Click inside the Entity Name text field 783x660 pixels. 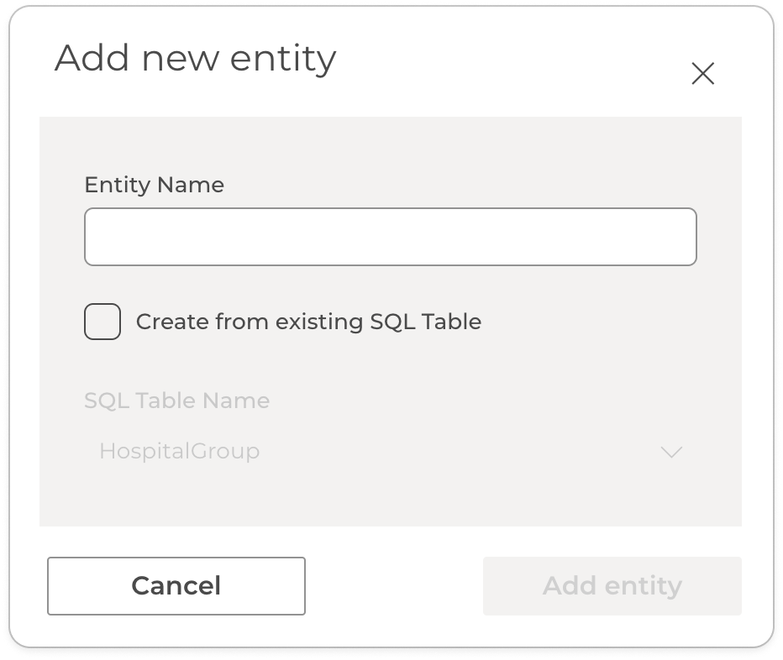[390, 237]
